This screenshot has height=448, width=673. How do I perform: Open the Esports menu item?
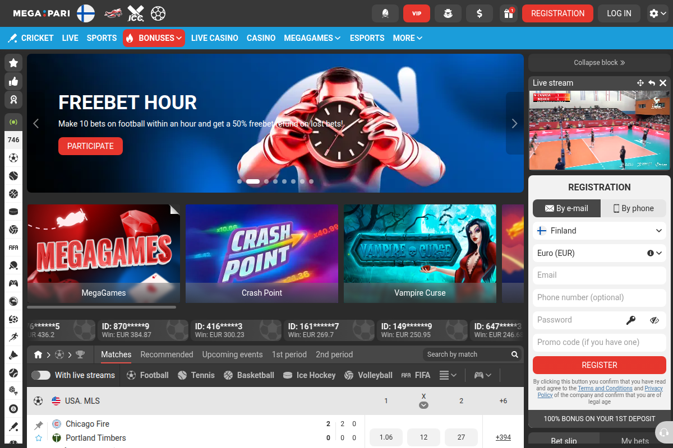367,38
